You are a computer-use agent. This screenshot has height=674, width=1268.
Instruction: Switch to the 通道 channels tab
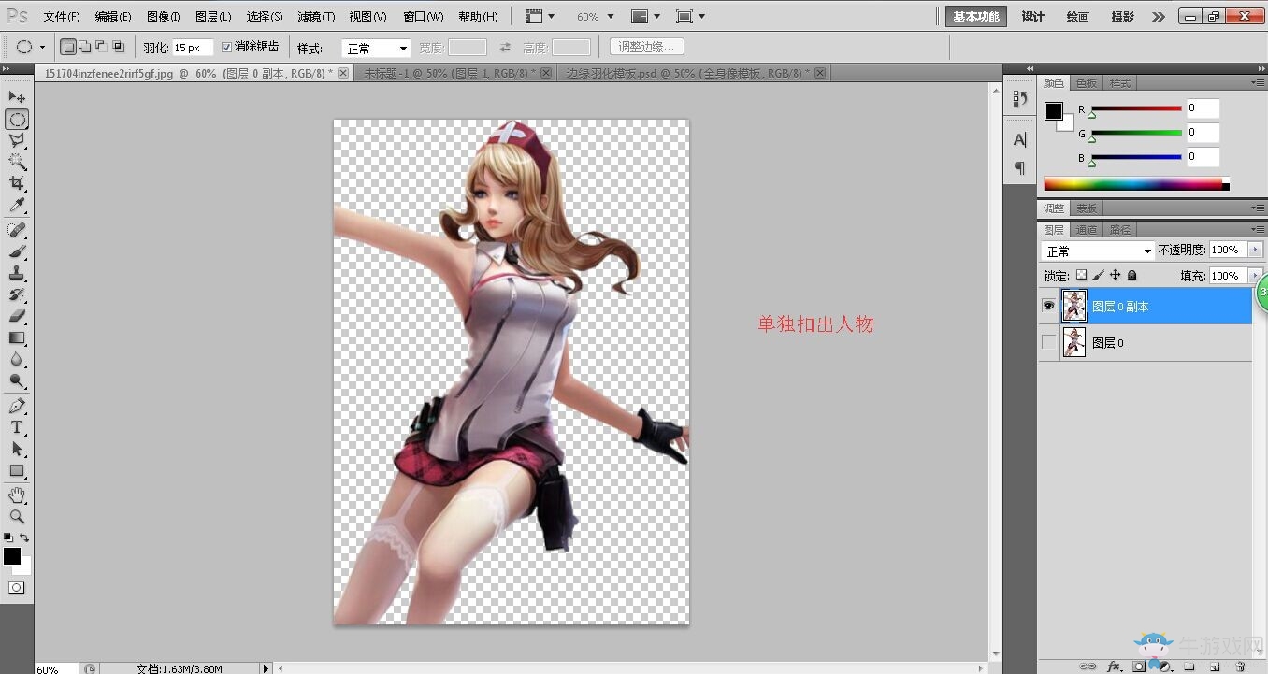tap(1086, 229)
